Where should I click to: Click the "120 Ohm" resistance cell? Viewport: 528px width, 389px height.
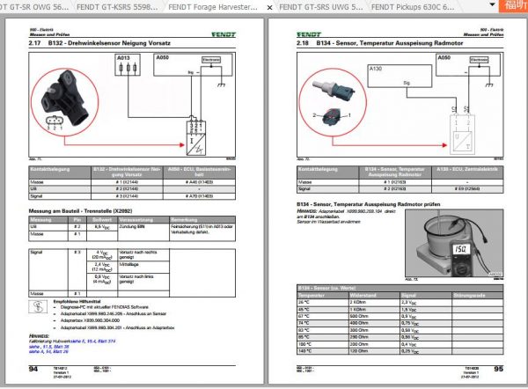374,351
